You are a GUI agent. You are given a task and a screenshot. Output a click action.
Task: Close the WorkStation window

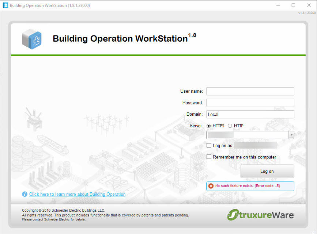click(309, 5)
